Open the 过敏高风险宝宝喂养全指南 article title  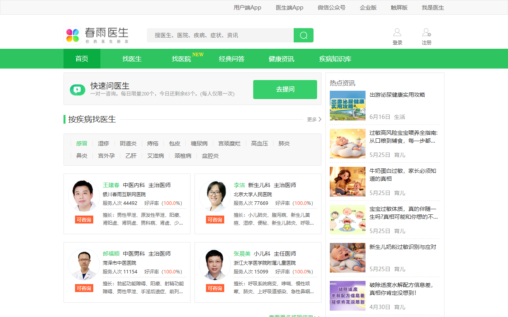coord(404,137)
